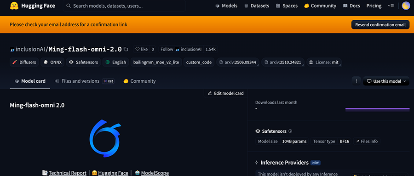This screenshot has width=414, height=176.
Task: Switch to the Community tab
Action: pos(139,81)
